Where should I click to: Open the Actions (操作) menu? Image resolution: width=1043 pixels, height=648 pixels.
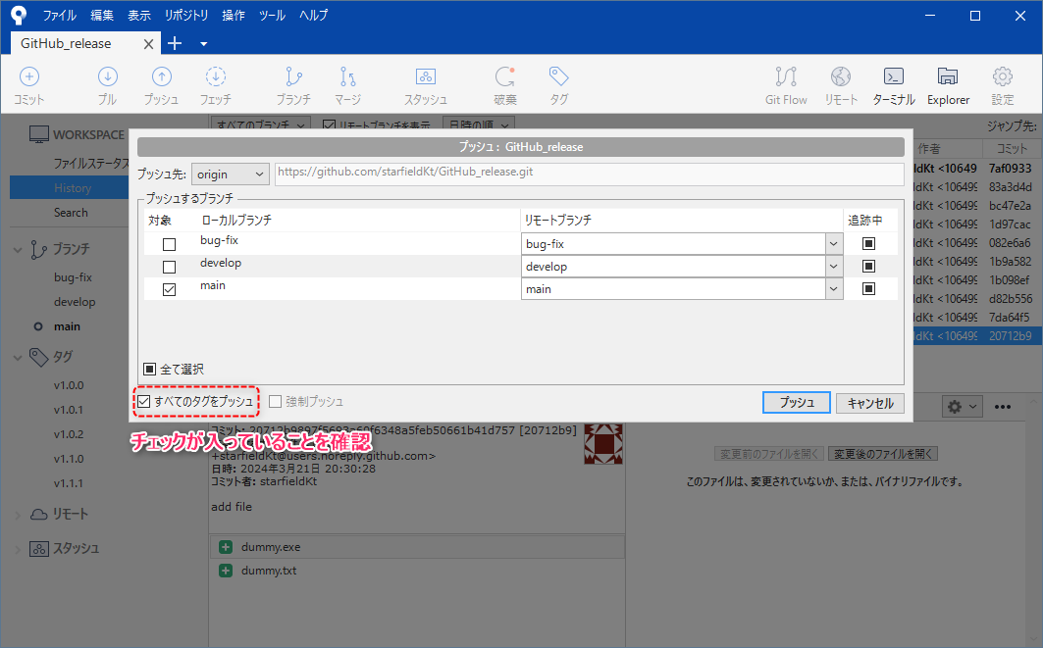234,16
